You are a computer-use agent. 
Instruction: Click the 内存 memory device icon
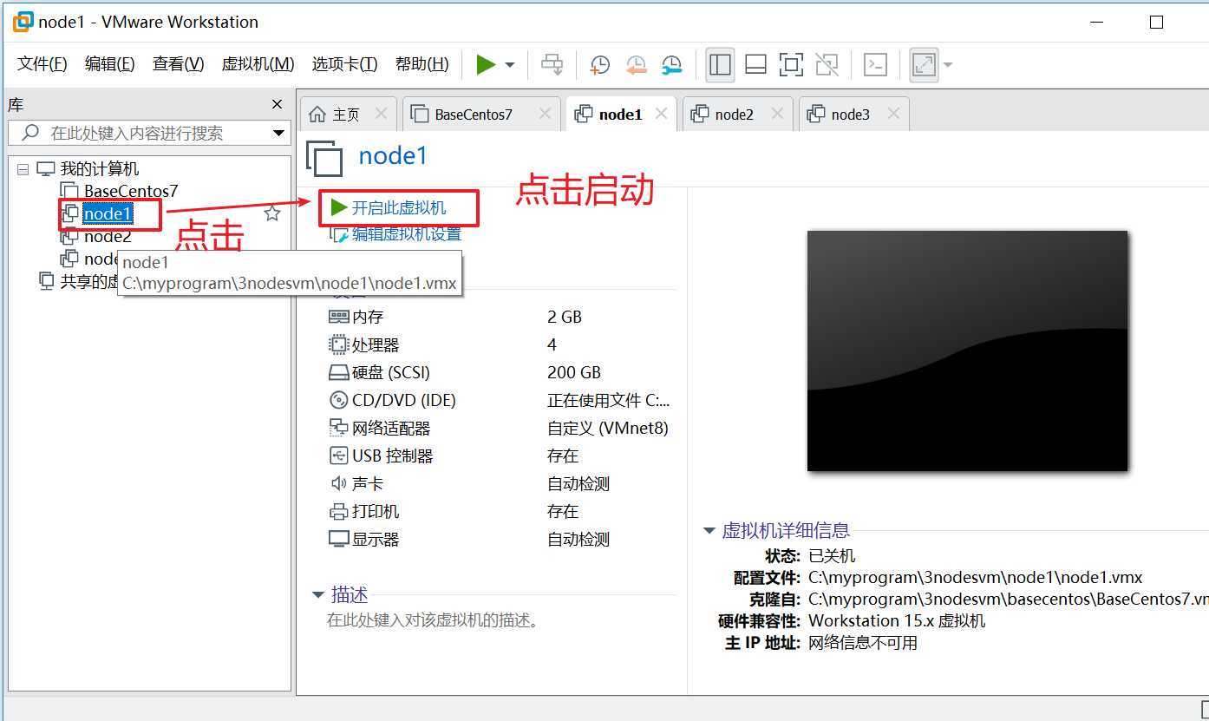point(338,317)
